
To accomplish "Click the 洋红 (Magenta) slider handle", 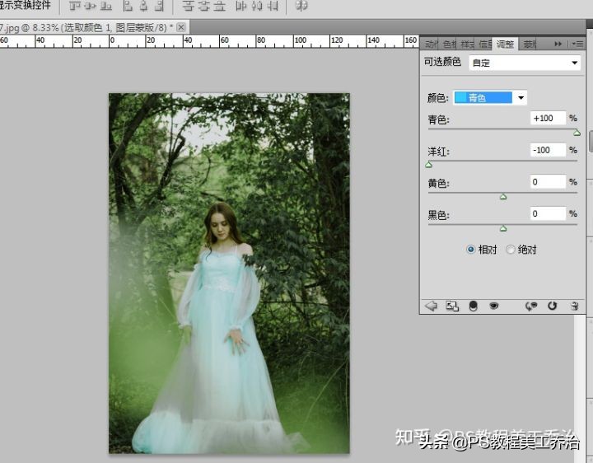I will (x=428, y=165).
